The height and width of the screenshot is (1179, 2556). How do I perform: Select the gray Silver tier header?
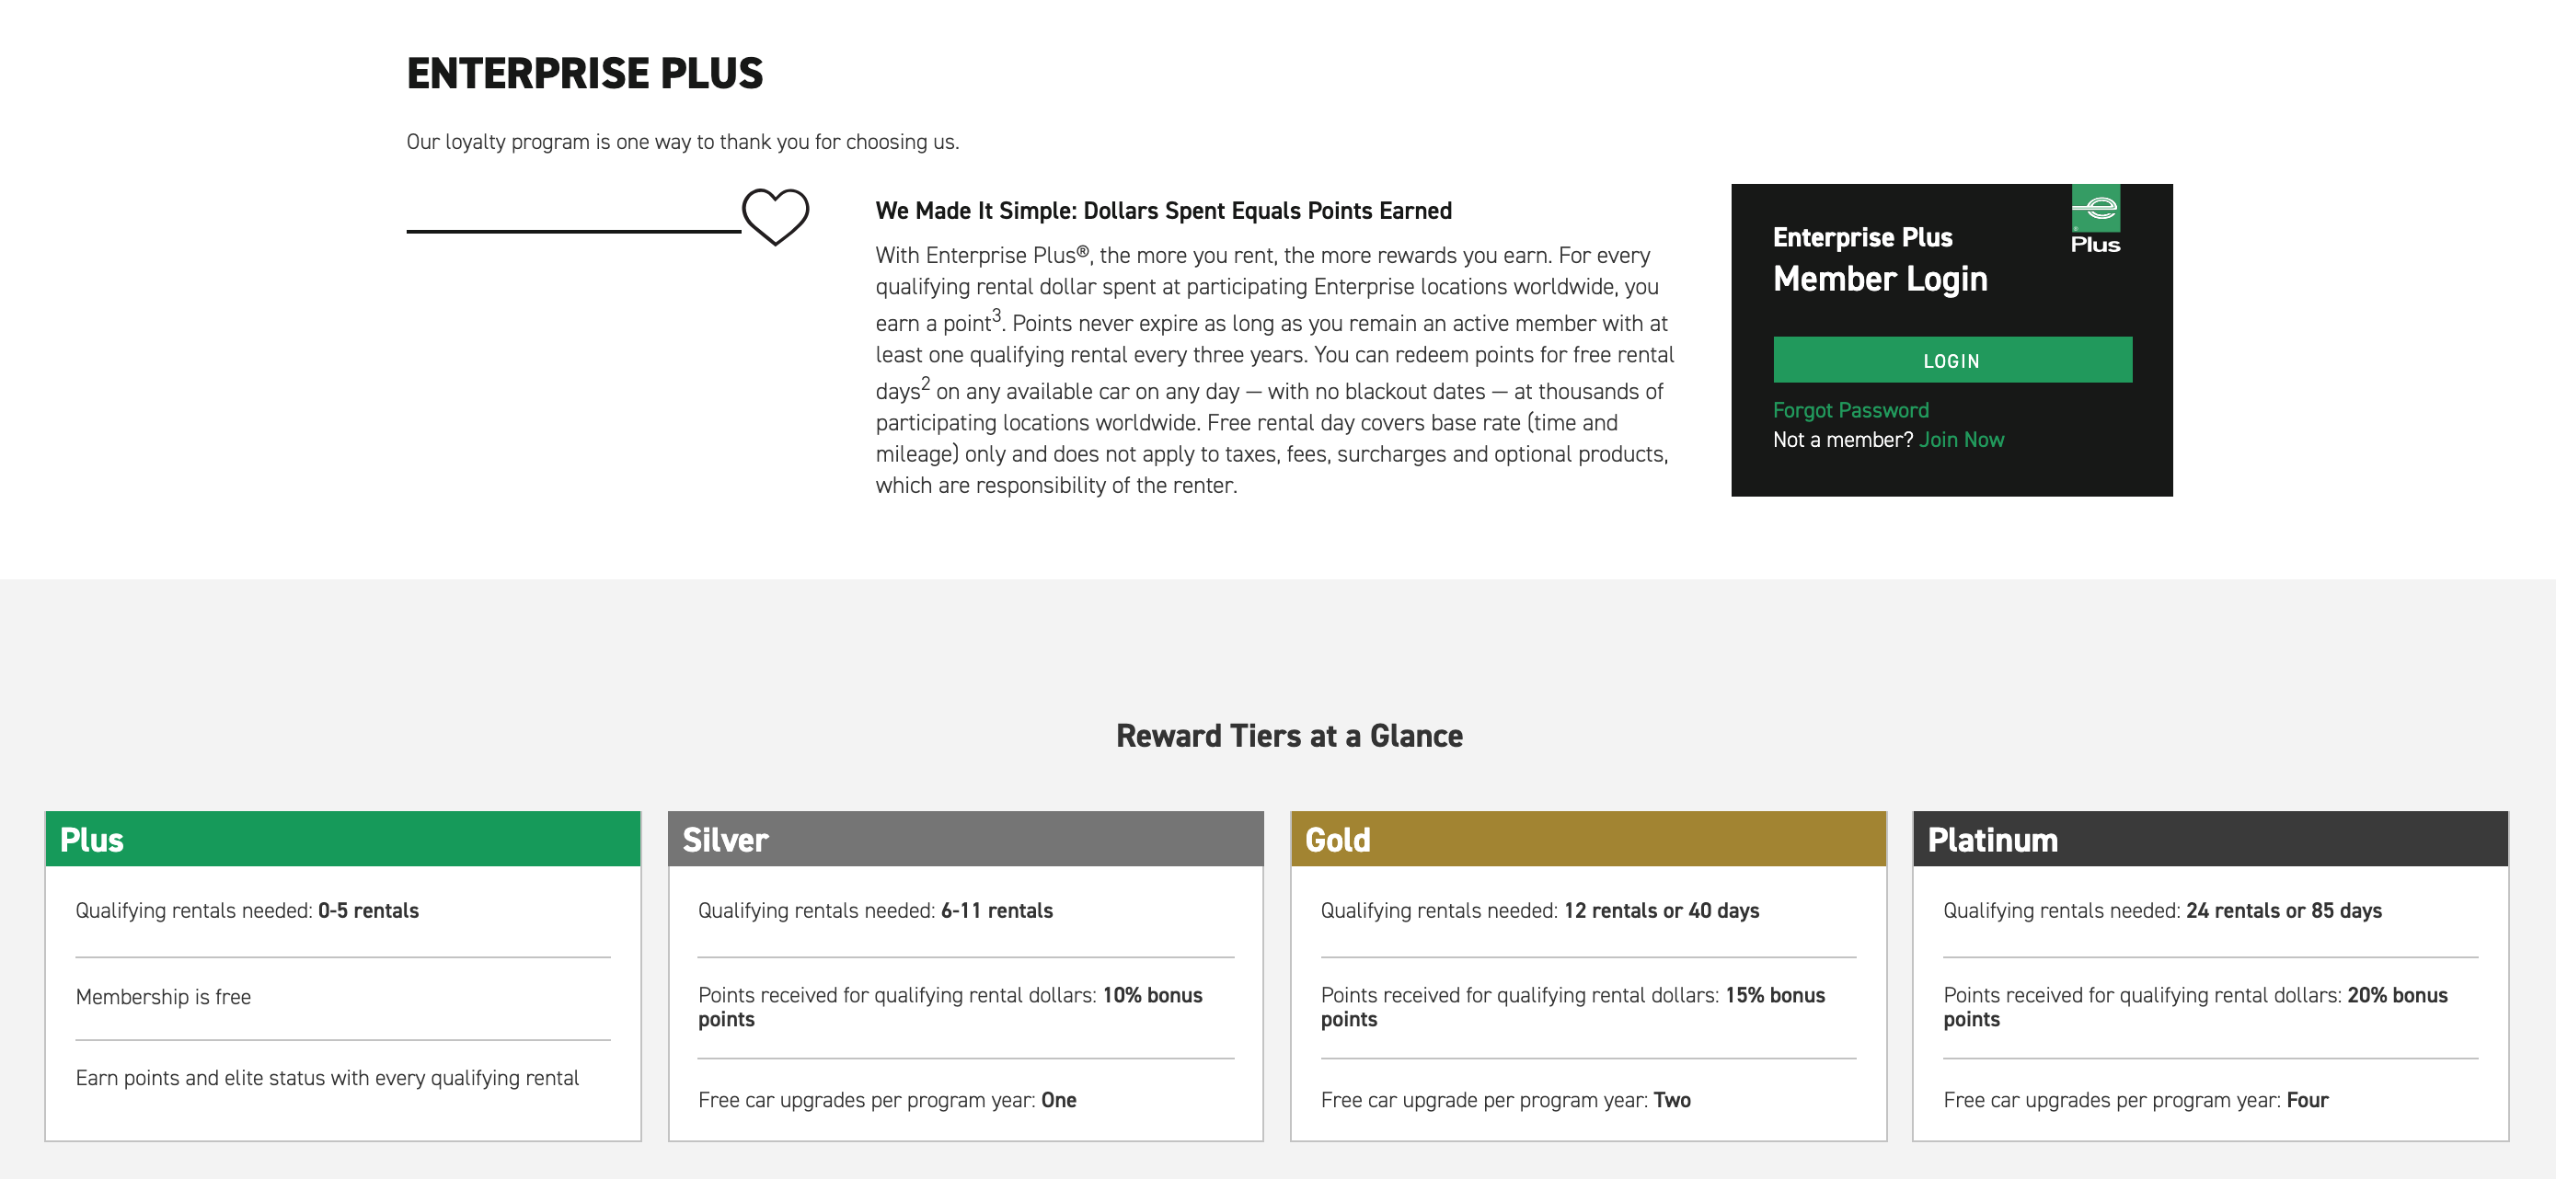point(965,839)
